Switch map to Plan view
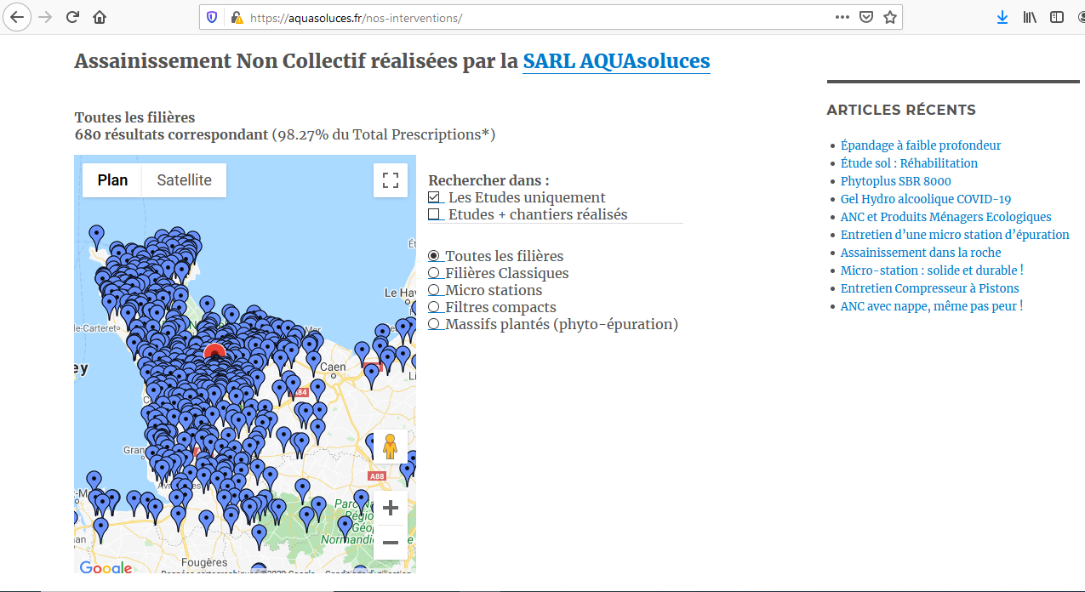The image size is (1085, 592). coord(112,180)
